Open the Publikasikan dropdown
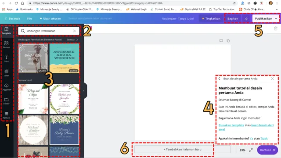 click(266, 18)
